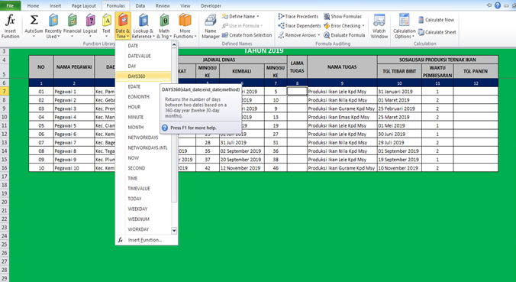Click Calculate Sheet
The image size is (516, 282).
coord(437,32)
